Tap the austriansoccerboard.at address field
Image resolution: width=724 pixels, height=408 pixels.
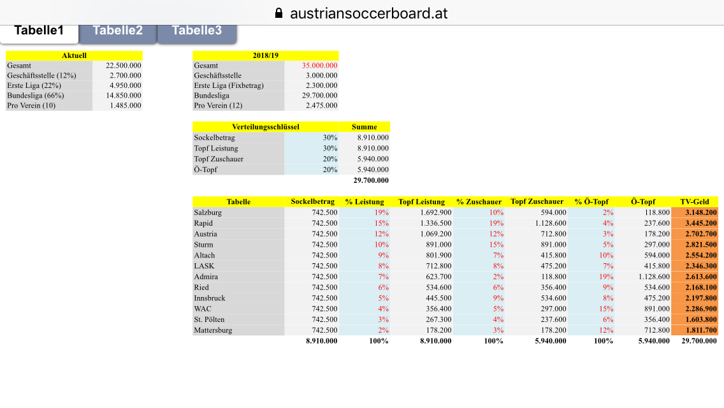[x=368, y=13]
